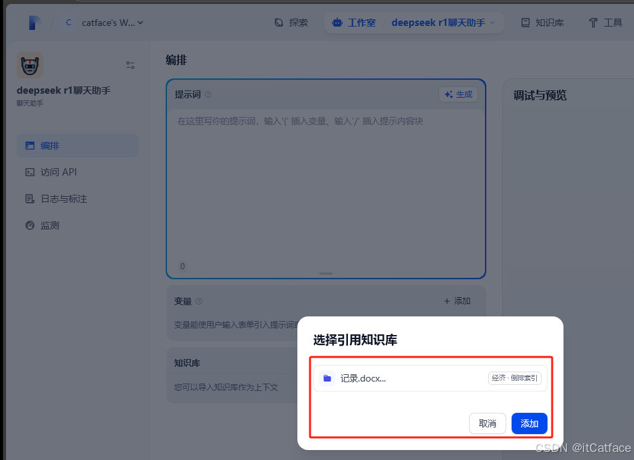Viewport: 634px width, 460px height.
Task: Go to the 探索 explore tab
Action: tap(291, 23)
